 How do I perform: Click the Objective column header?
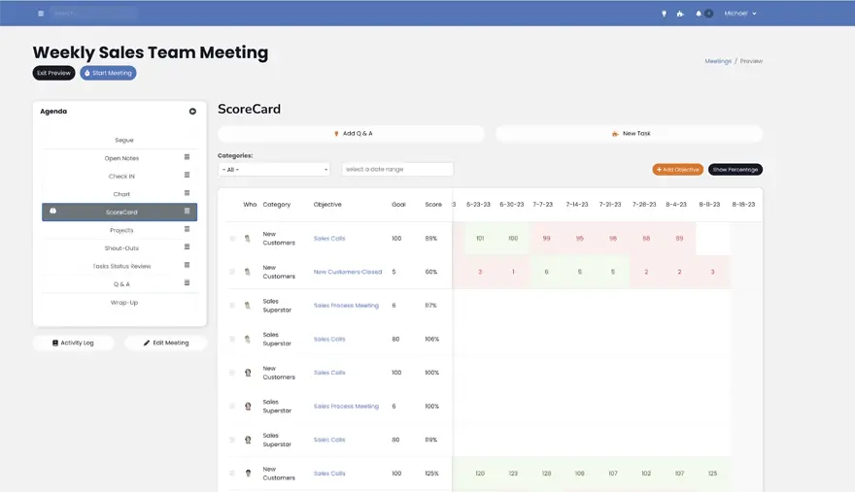(x=327, y=205)
